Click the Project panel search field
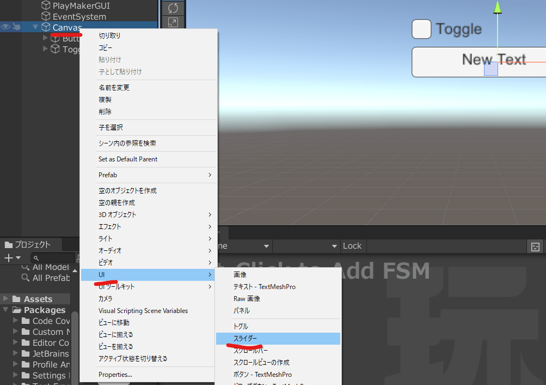 (x=53, y=257)
